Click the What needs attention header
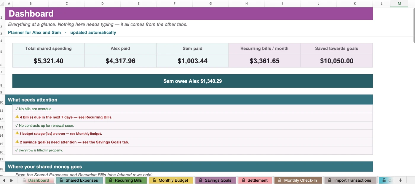The height and width of the screenshot is (184, 415). pyautogui.click(x=189, y=100)
